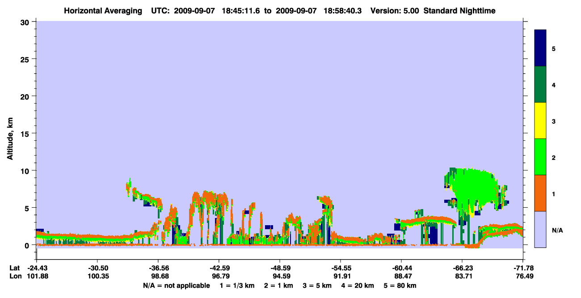Click the dark blue colorbar segment labeled 5
The width and height of the screenshot is (581, 298).
tap(540, 48)
